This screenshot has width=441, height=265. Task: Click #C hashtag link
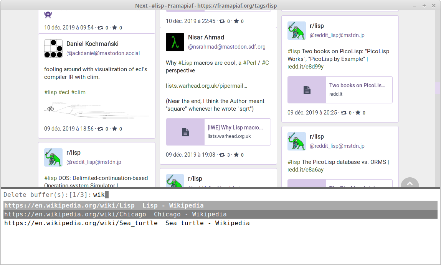(266, 63)
